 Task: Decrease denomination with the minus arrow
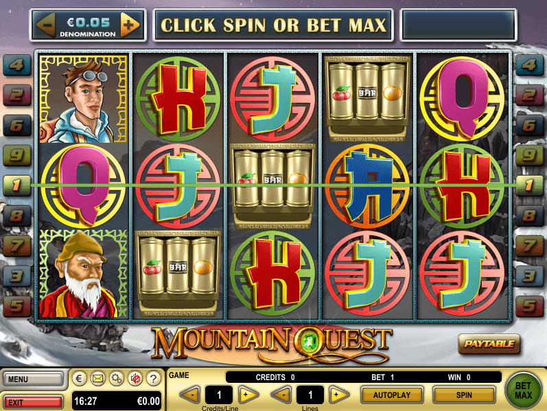47,25
